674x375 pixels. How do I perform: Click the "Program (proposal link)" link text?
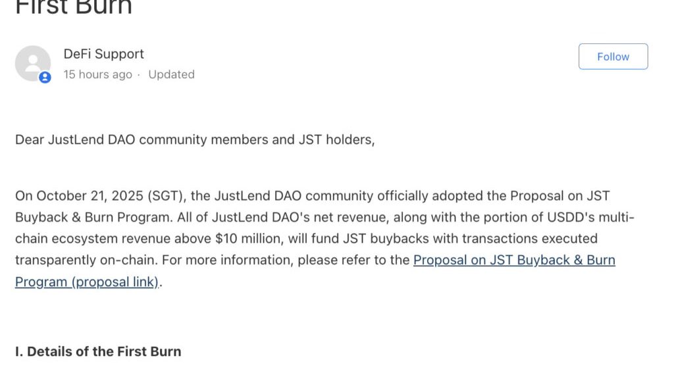pyautogui.click(x=87, y=282)
